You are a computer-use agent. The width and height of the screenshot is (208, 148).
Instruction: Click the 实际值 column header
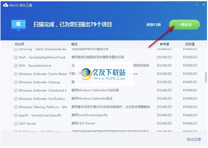[x=190, y=44]
